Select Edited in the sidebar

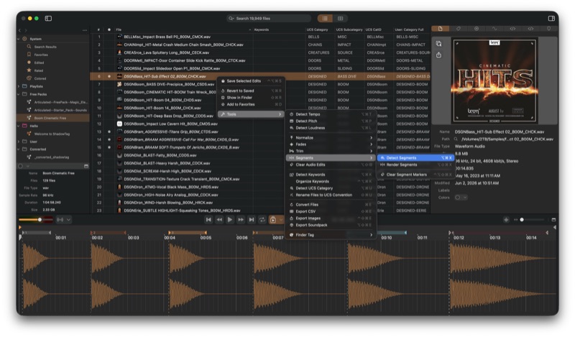click(x=39, y=63)
